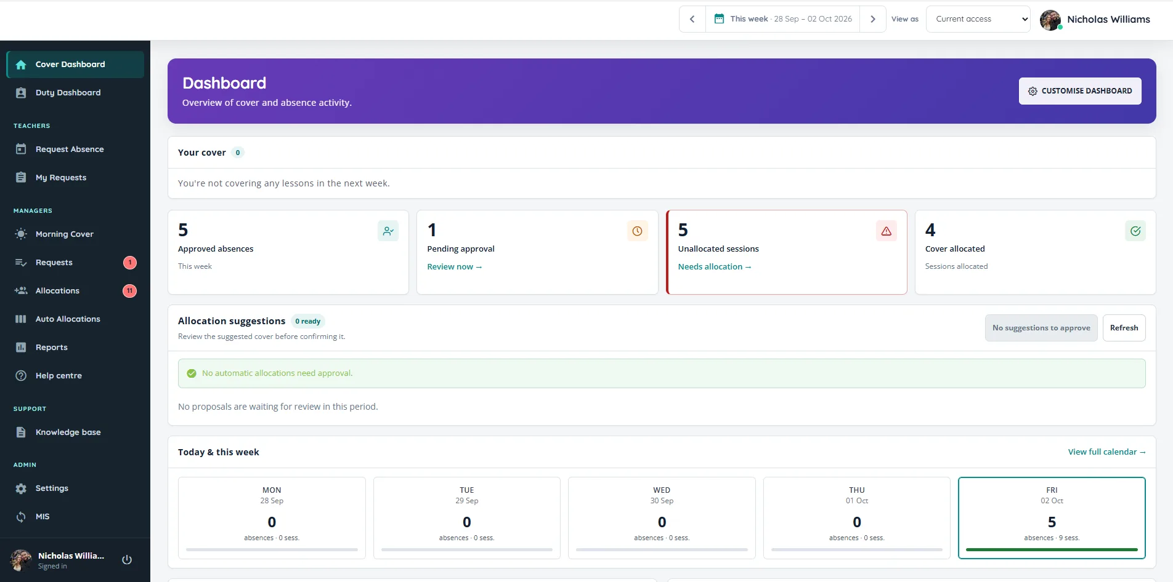Go to the previous week arrow
The width and height of the screenshot is (1173, 582).
pos(692,19)
